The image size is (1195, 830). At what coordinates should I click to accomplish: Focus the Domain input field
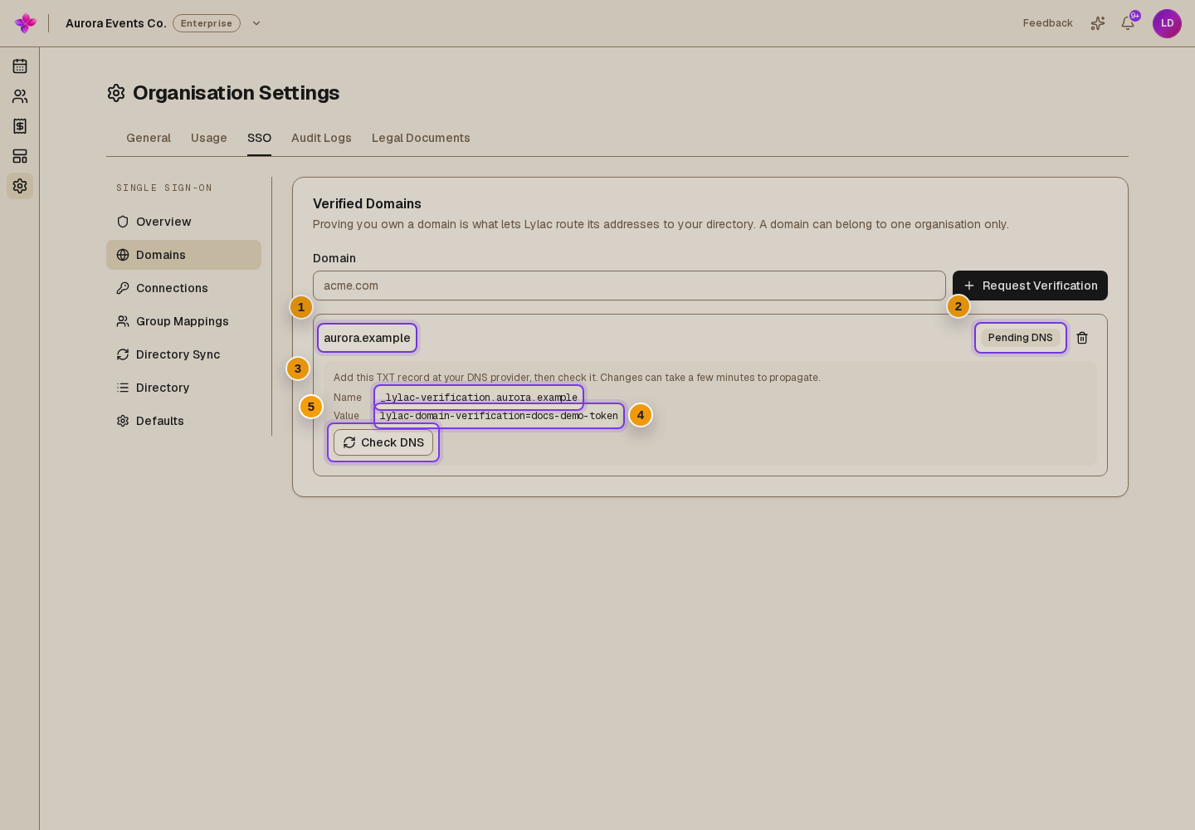[x=629, y=286]
